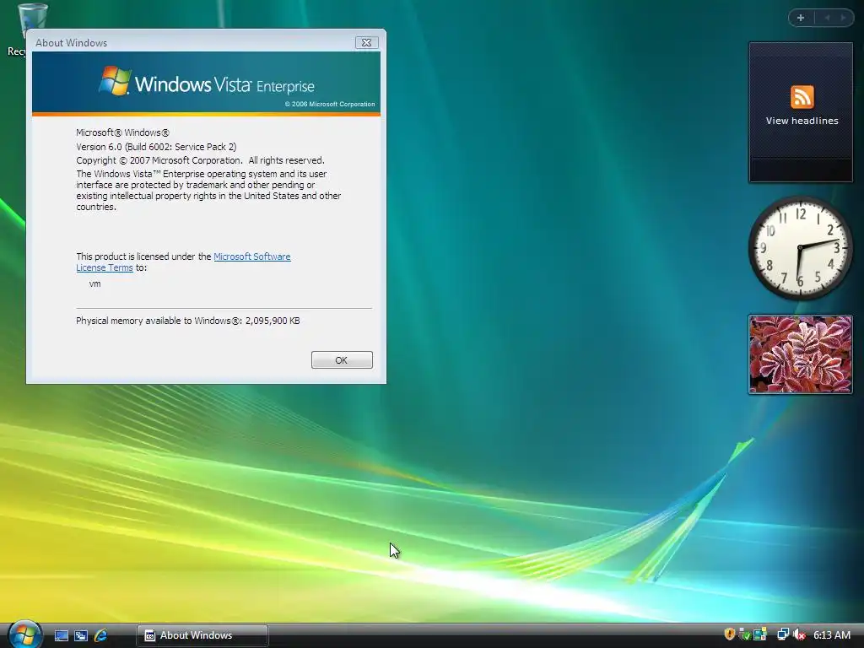This screenshot has width=864, height=648.
Task: Click Show Desktop quick launch icon
Action: point(61,635)
